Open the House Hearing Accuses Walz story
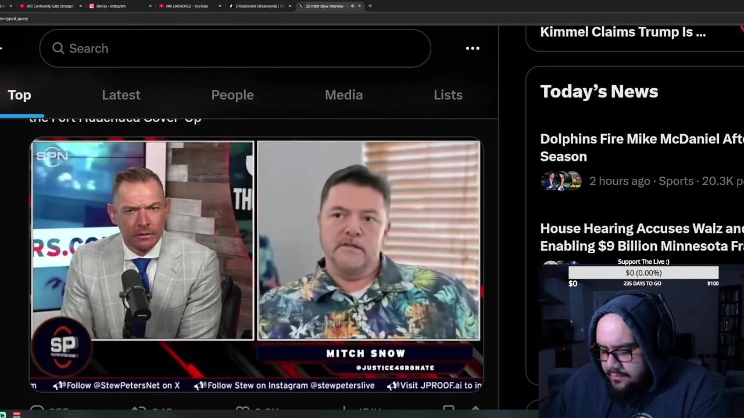The height and width of the screenshot is (418, 744). pyautogui.click(x=642, y=237)
